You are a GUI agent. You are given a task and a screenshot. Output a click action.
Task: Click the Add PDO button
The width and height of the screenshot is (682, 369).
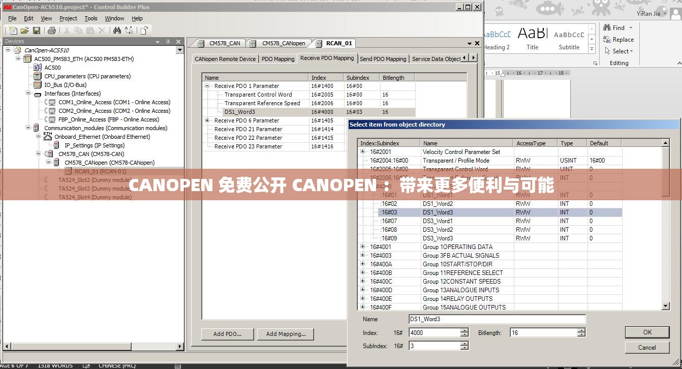[227, 334]
